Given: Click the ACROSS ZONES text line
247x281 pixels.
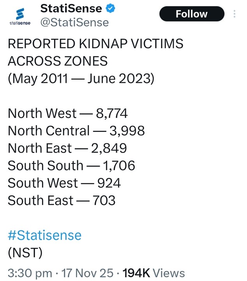Looking at the screenshot, I should [58, 61].
